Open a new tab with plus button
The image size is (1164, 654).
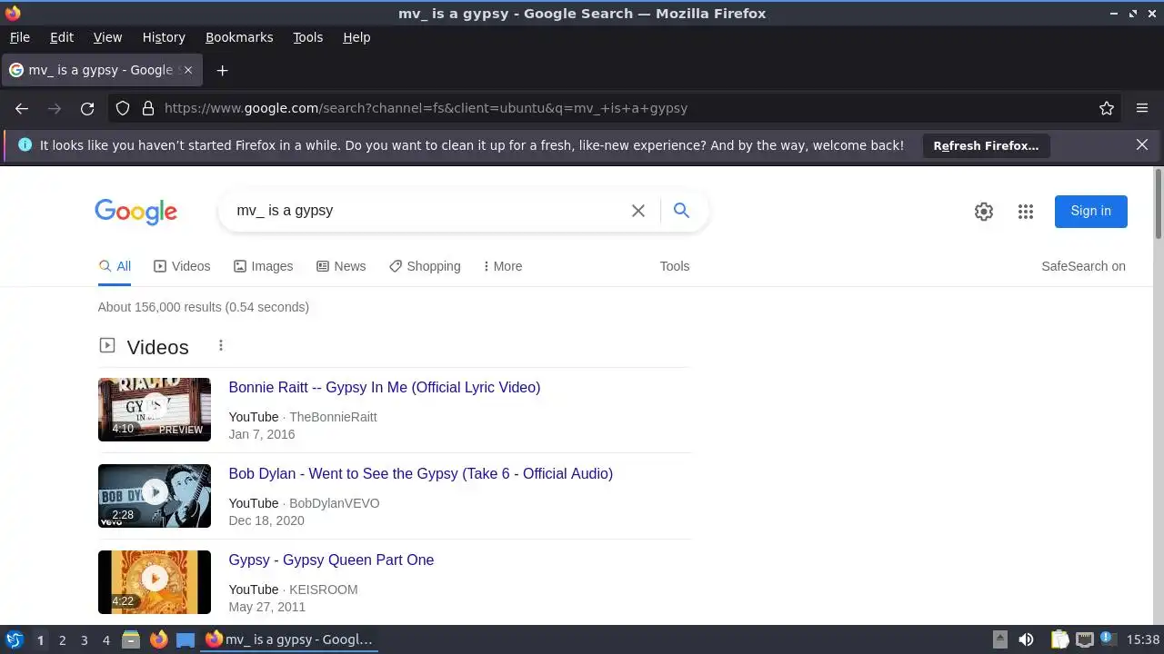222,70
